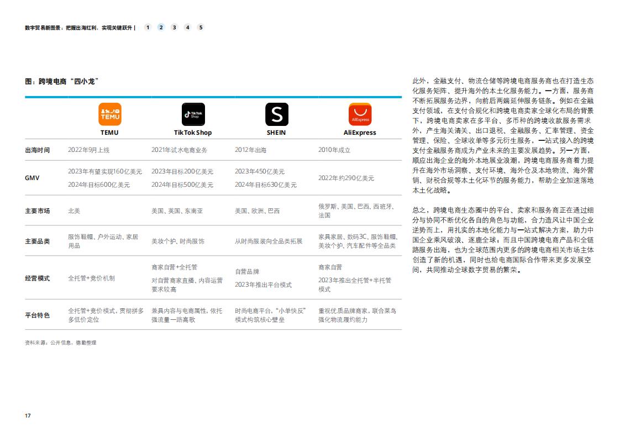Click the 经营模式 row header
Viewport: 620px width, 438px height.
(x=37, y=278)
